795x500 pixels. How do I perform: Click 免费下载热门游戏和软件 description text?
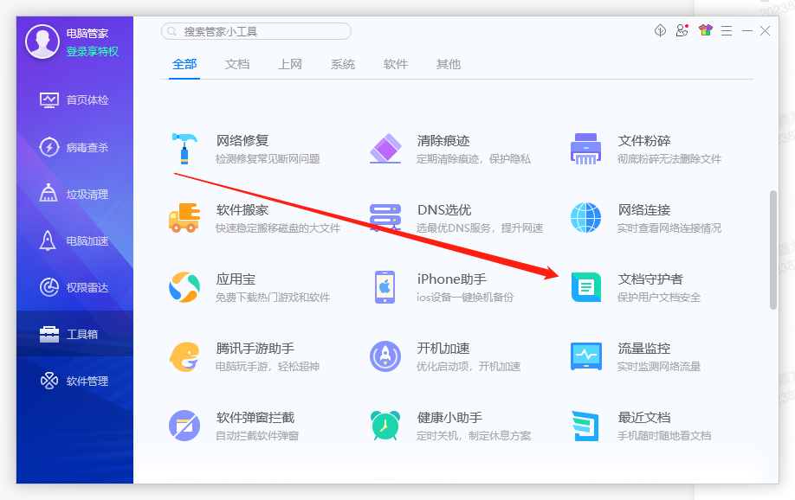[273, 298]
